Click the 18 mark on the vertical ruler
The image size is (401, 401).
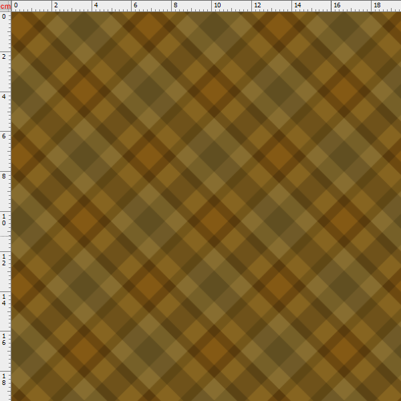3,379
